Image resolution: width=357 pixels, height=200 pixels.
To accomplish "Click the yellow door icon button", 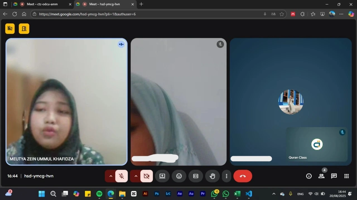I will [x=24, y=29].
